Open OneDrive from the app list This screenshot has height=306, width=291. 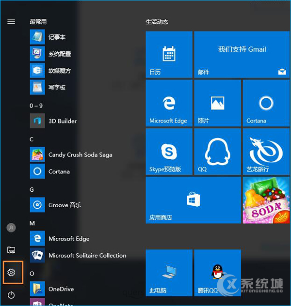pyautogui.click(x=52, y=289)
